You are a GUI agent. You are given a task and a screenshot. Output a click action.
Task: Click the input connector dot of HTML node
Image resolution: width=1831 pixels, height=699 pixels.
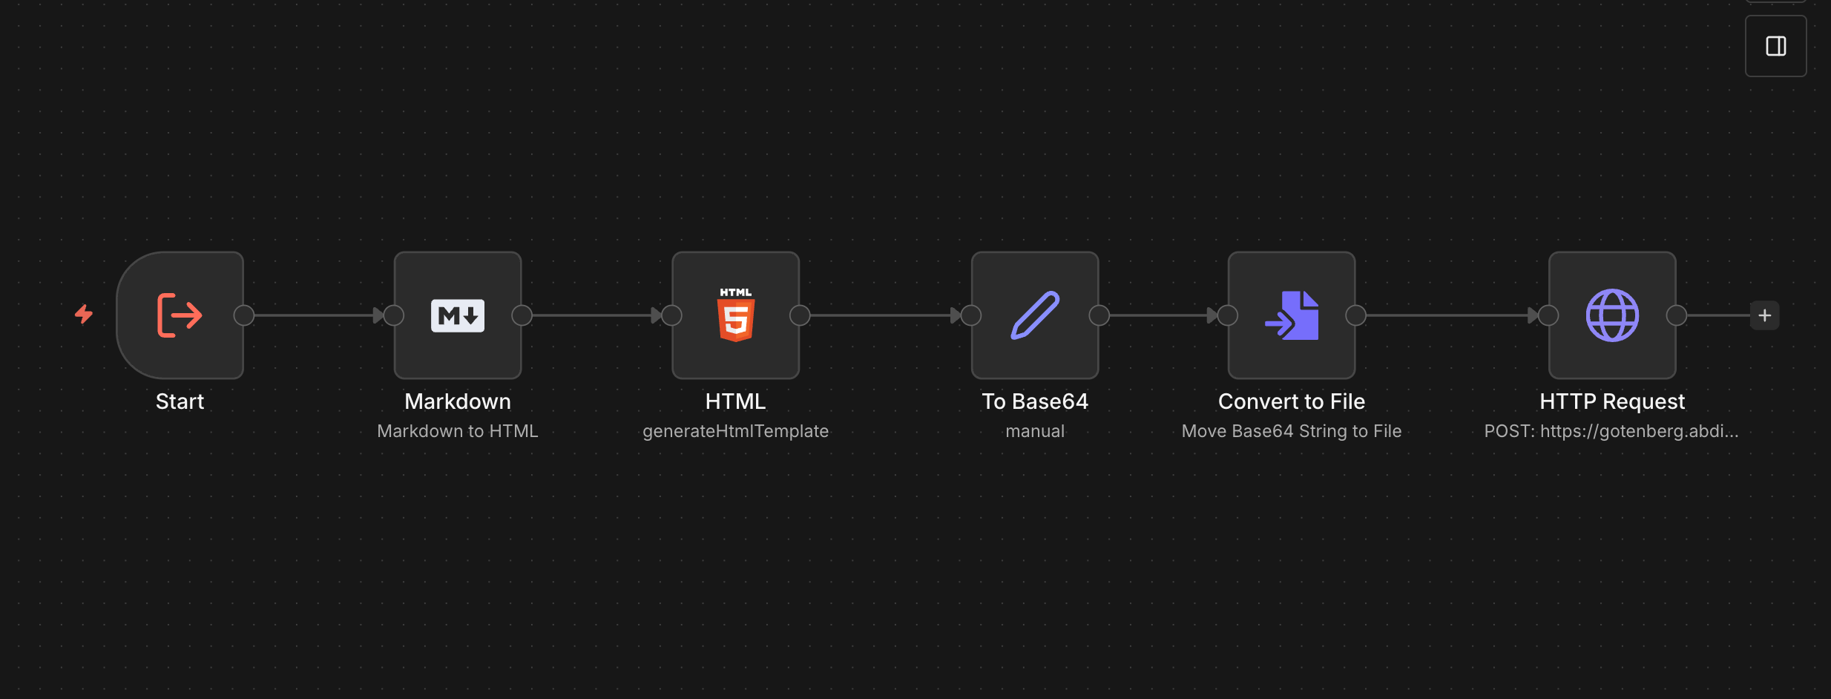point(671,315)
